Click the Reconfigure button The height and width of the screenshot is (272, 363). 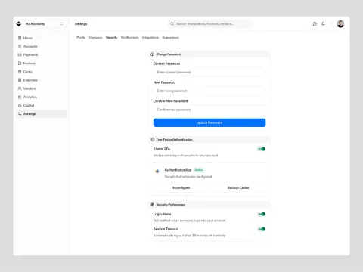tap(181, 188)
